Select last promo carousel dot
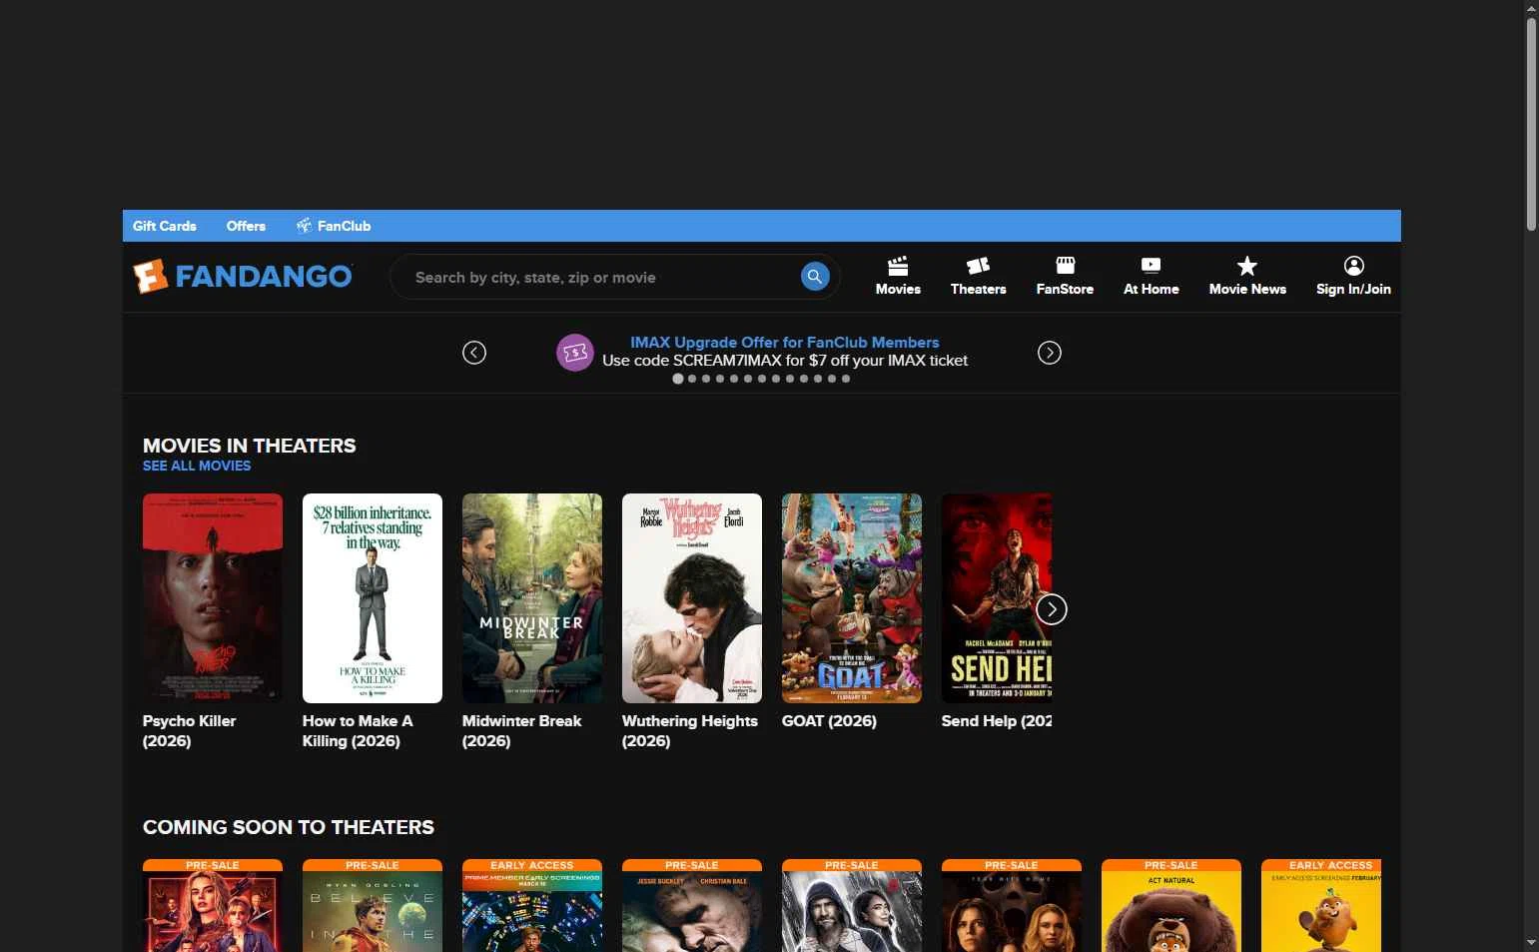Viewport: 1539px width, 952px height. [846, 379]
